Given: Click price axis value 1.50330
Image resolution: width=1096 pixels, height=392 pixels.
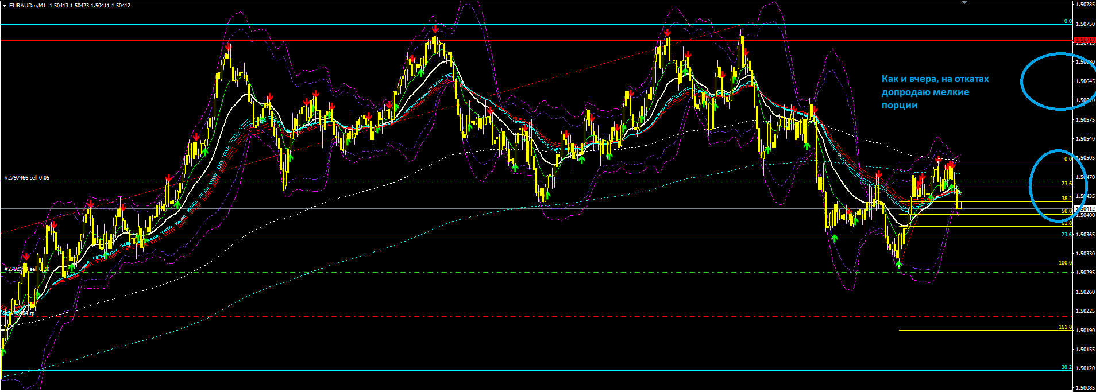Looking at the screenshot, I should pyautogui.click(x=1085, y=254).
